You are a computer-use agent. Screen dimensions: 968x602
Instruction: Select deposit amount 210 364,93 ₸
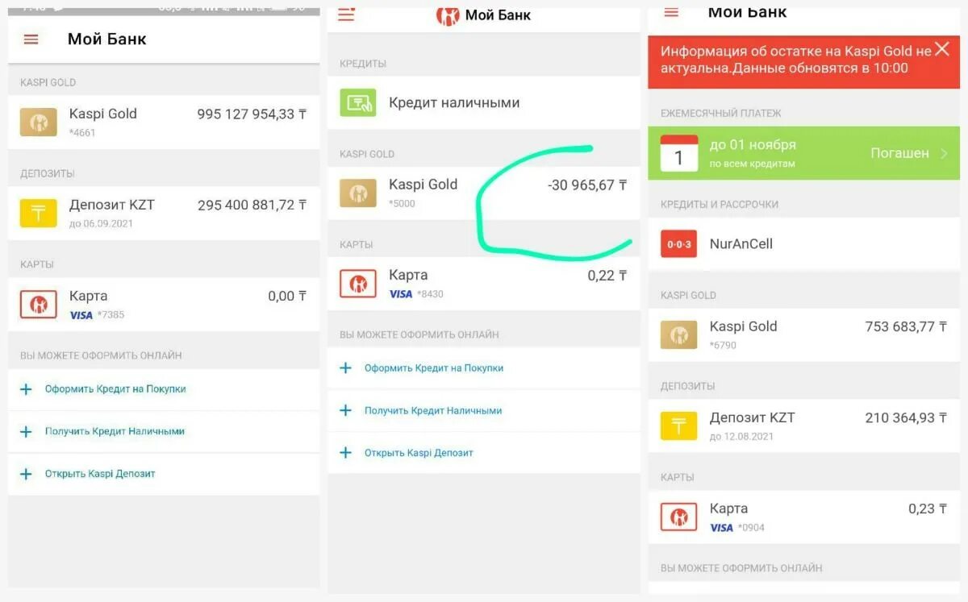click(906, 417)
